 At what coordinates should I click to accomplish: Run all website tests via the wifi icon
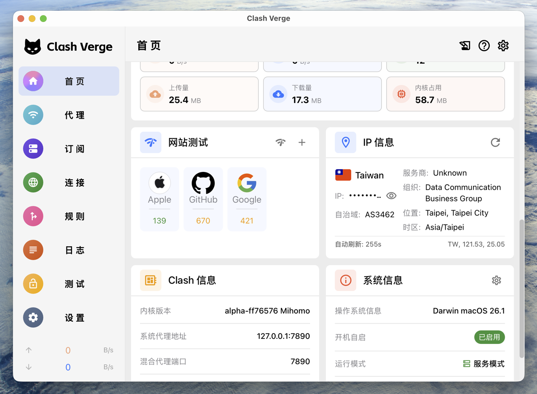click(x=281, y=142)
